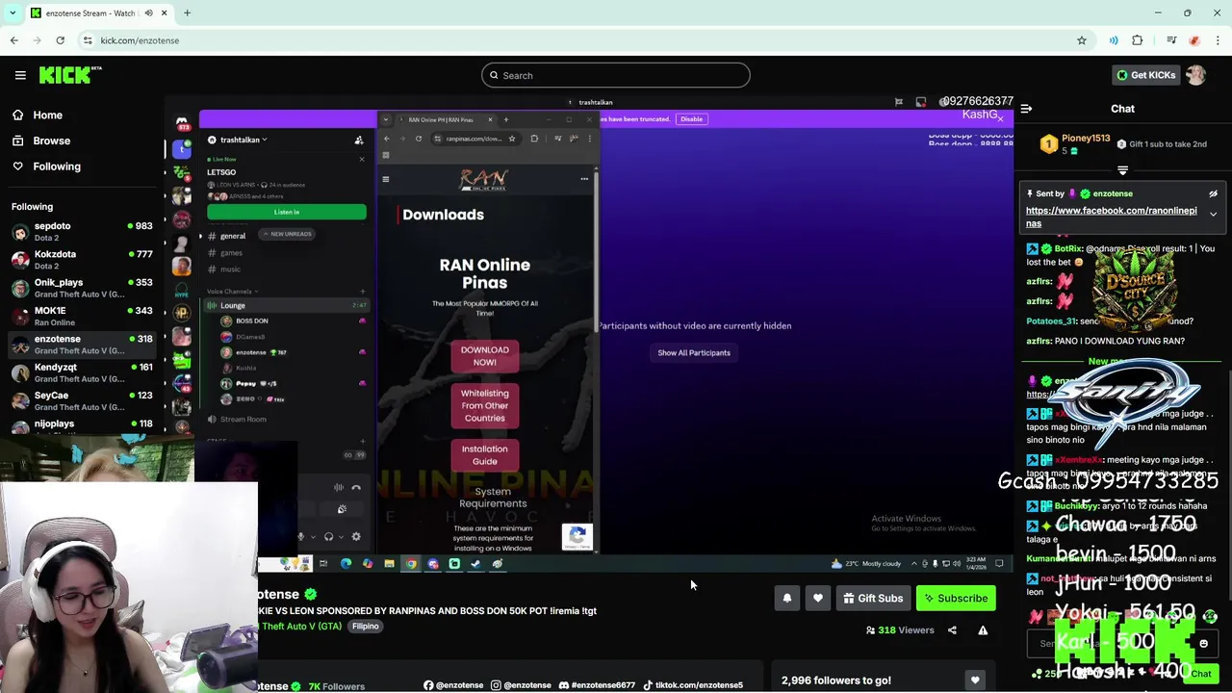The image size is (1232, 693).
Task: Open the TikTok enzotense5 link
Action: [693, 685]
